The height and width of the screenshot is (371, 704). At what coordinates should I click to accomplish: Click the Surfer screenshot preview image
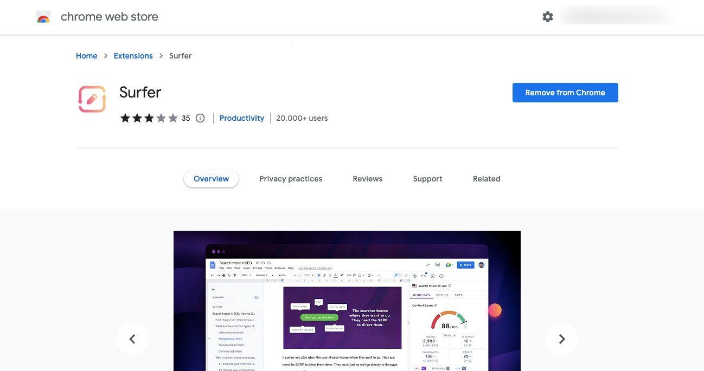[347, 301]
